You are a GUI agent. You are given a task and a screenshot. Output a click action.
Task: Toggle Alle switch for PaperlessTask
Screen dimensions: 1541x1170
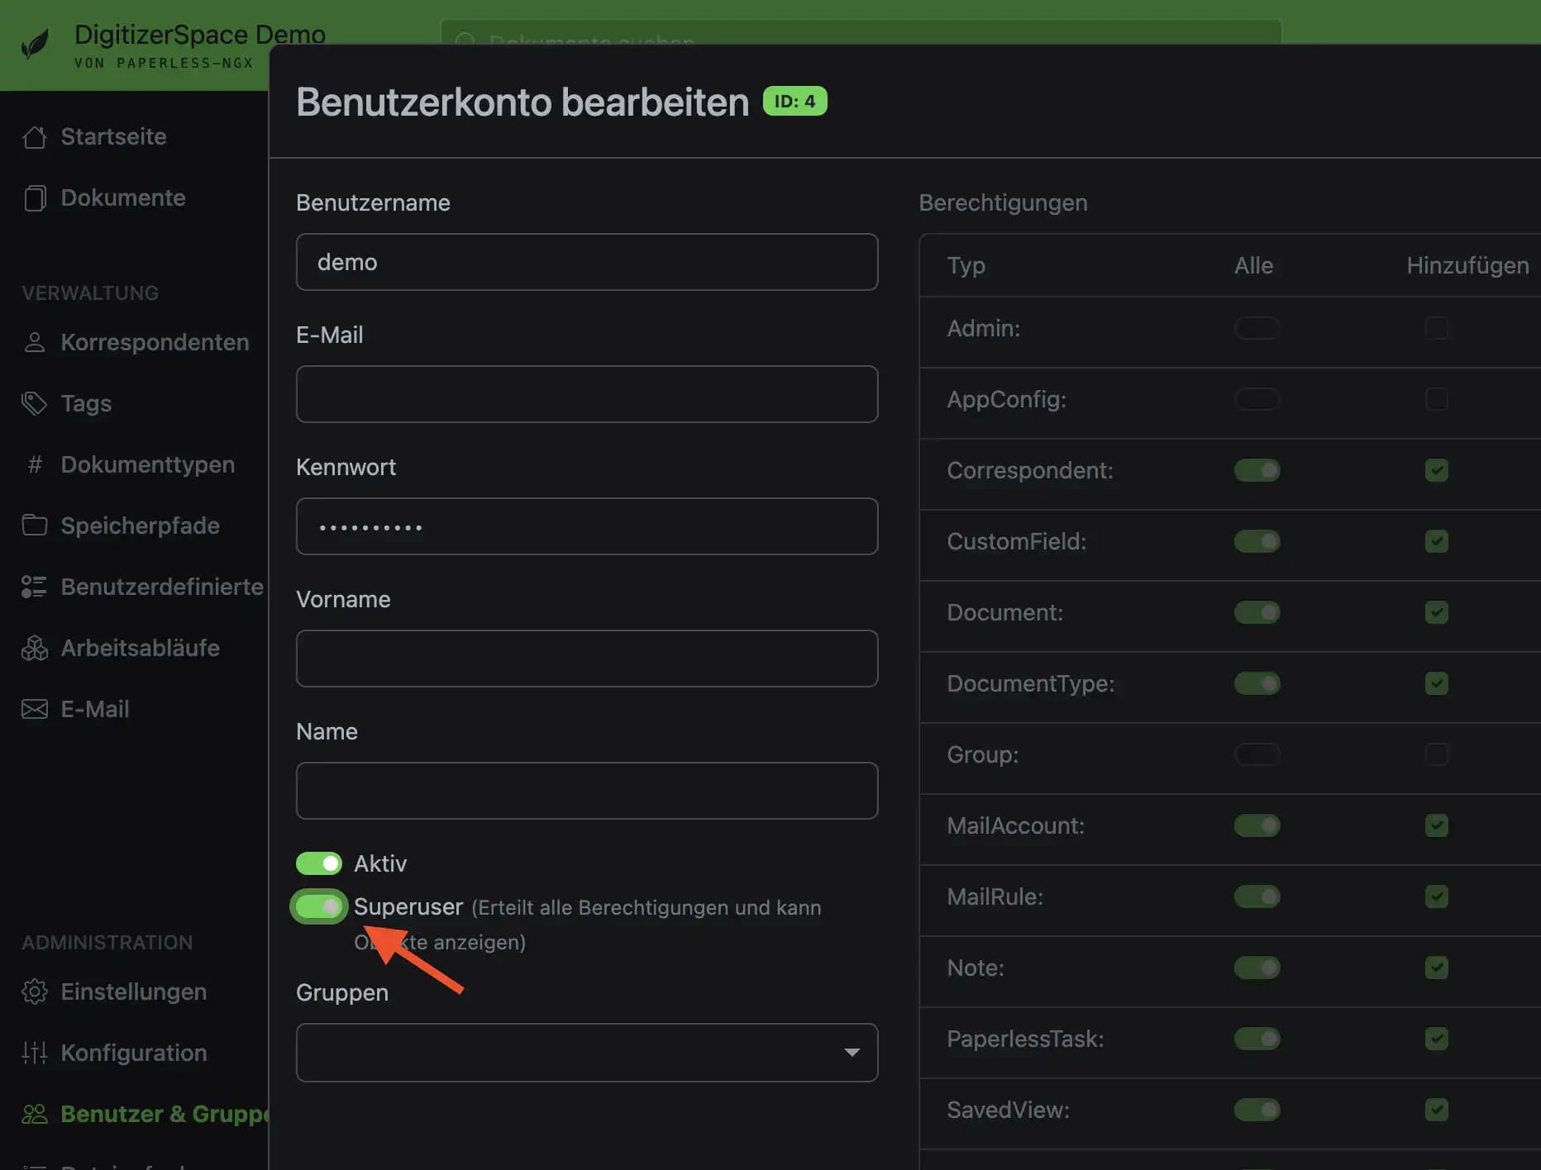(x=1257, y=1039)
